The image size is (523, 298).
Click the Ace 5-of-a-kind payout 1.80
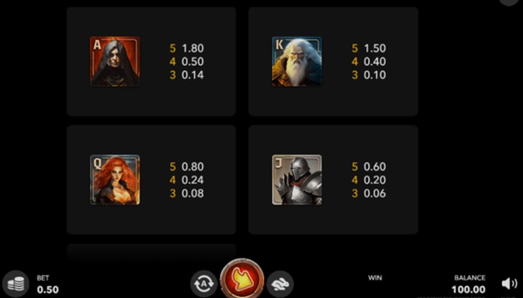coord(193,48)
